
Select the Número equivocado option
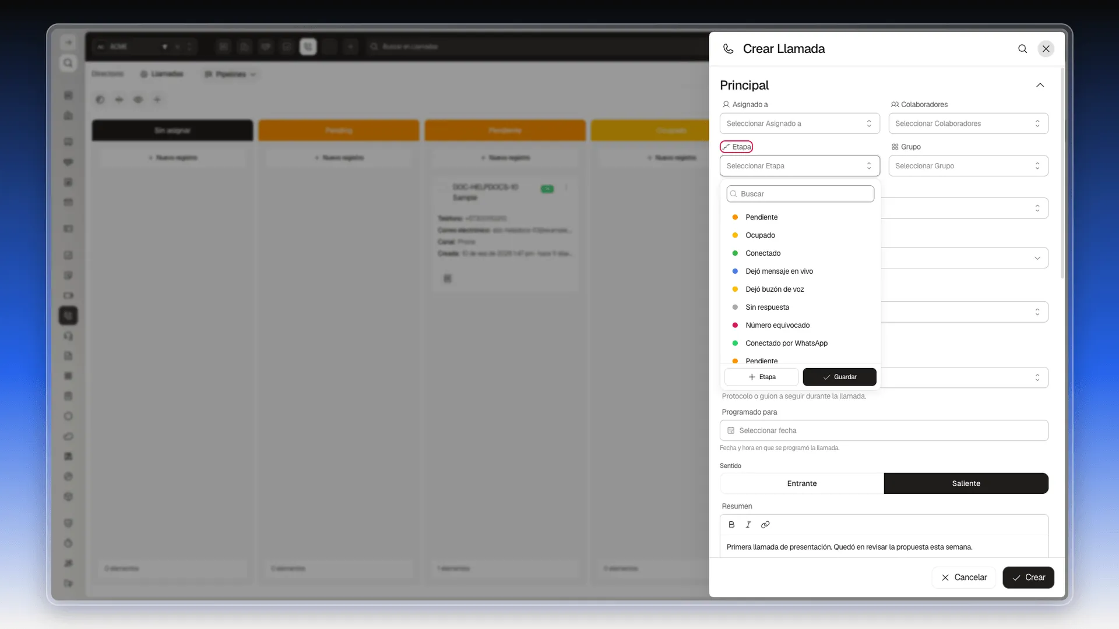(x=800, y=326)
